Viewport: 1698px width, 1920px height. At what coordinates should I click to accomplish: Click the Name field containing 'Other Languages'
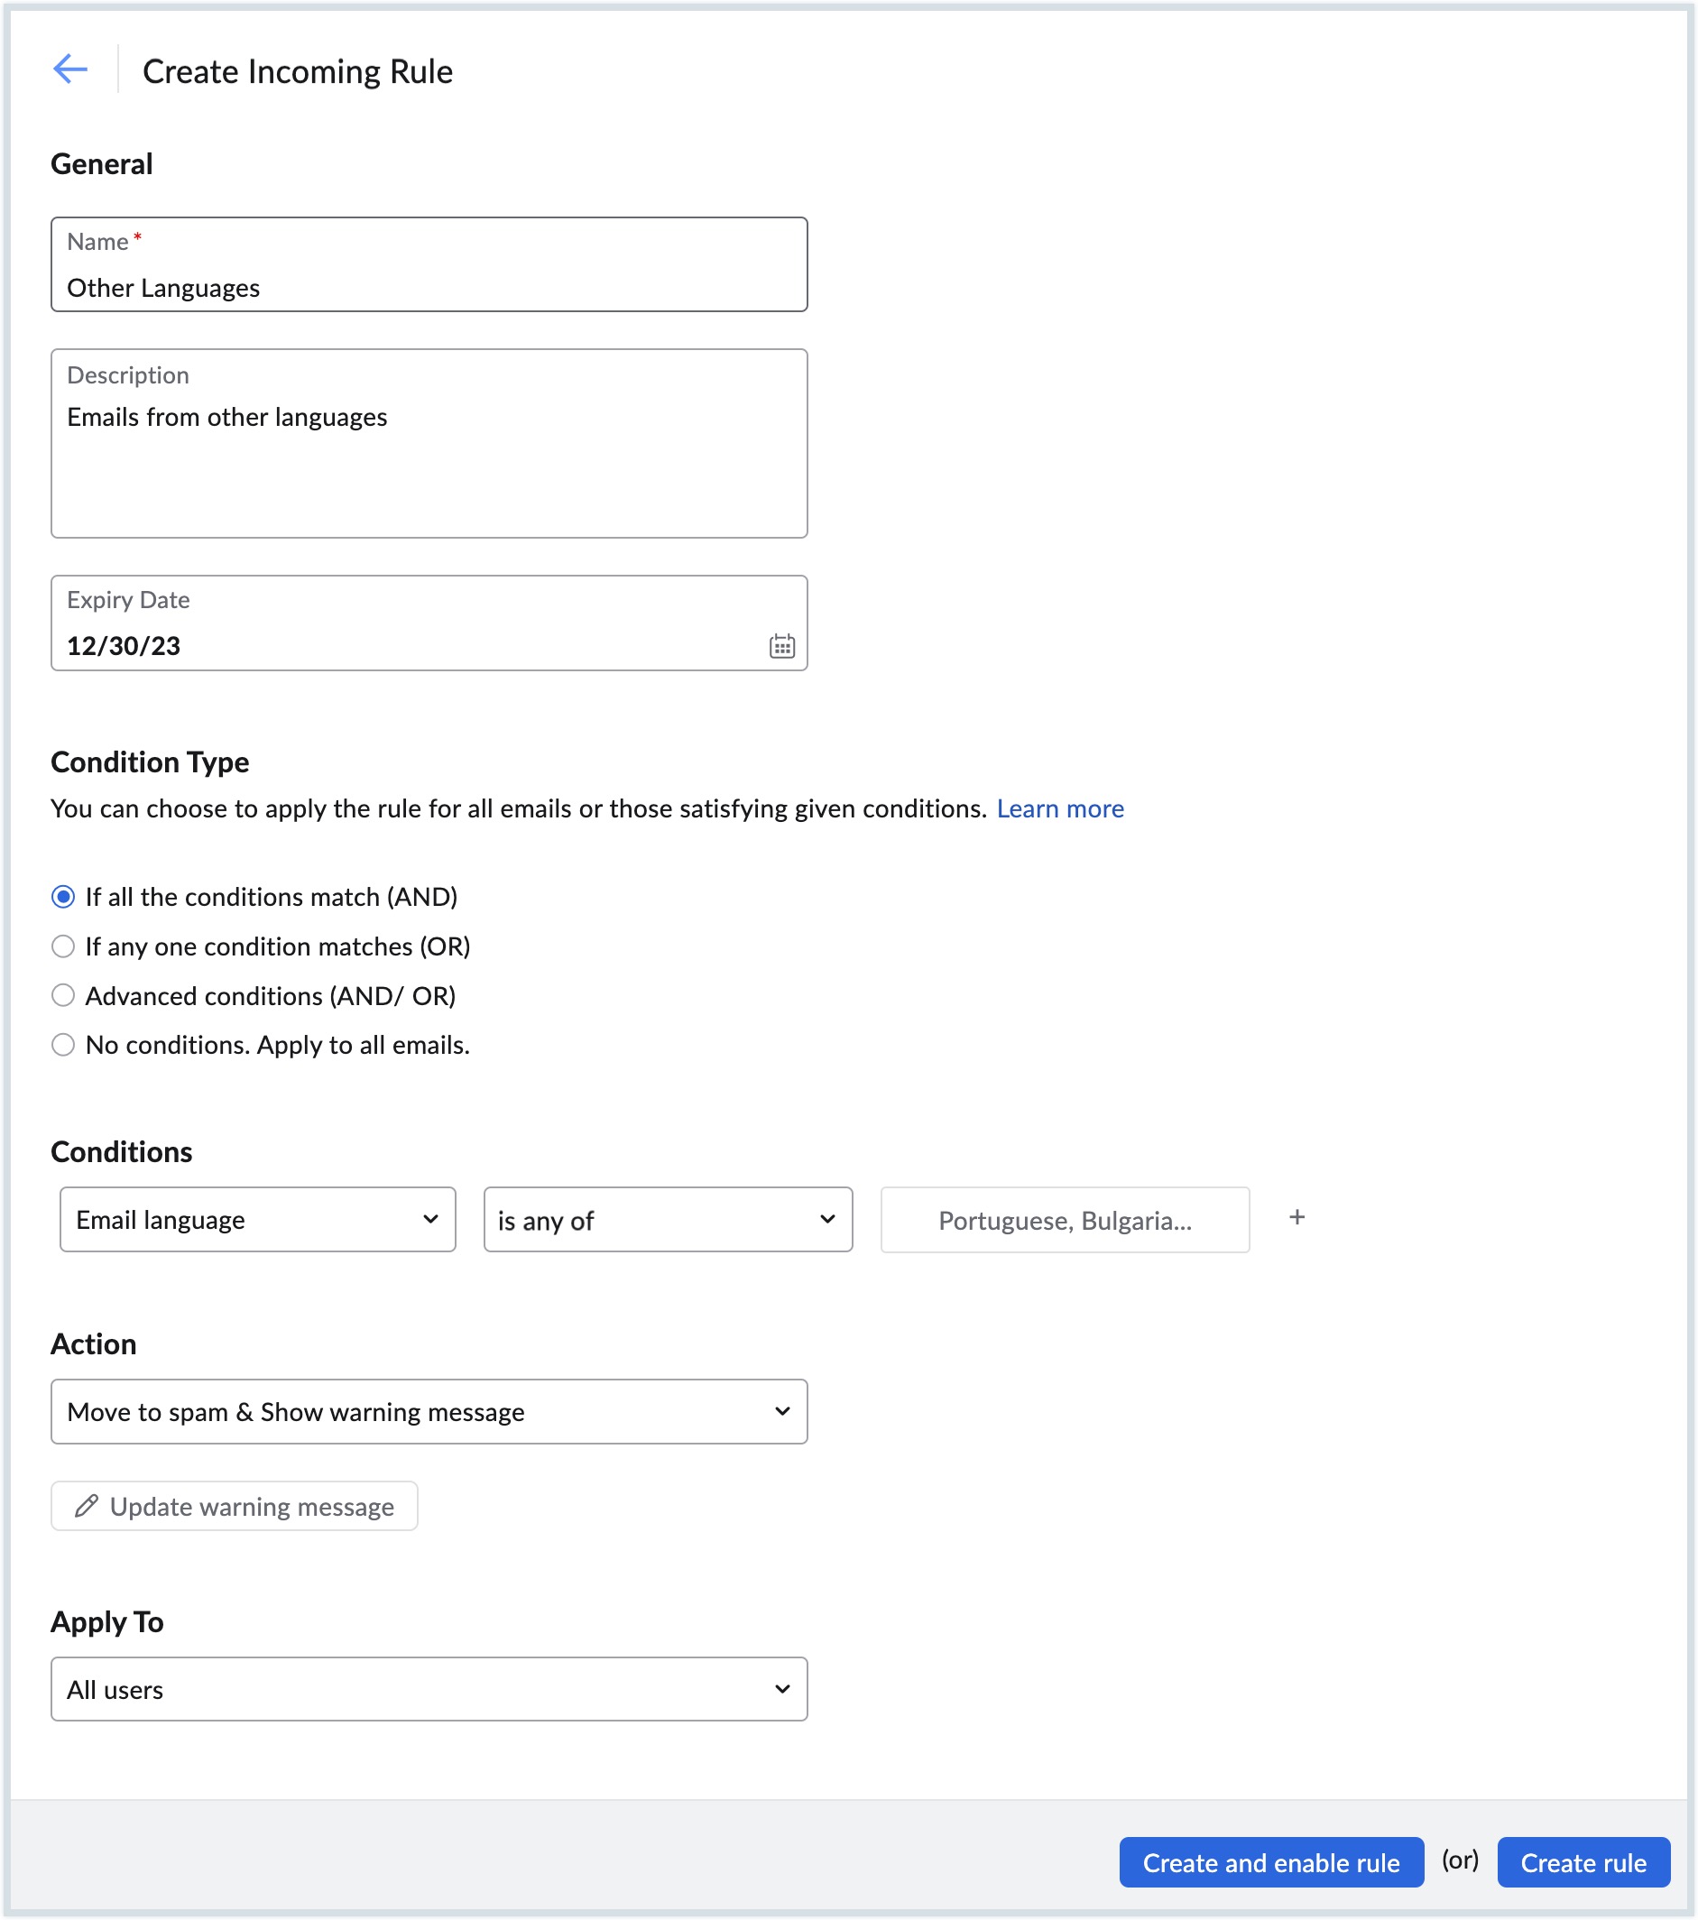(429, 287)
